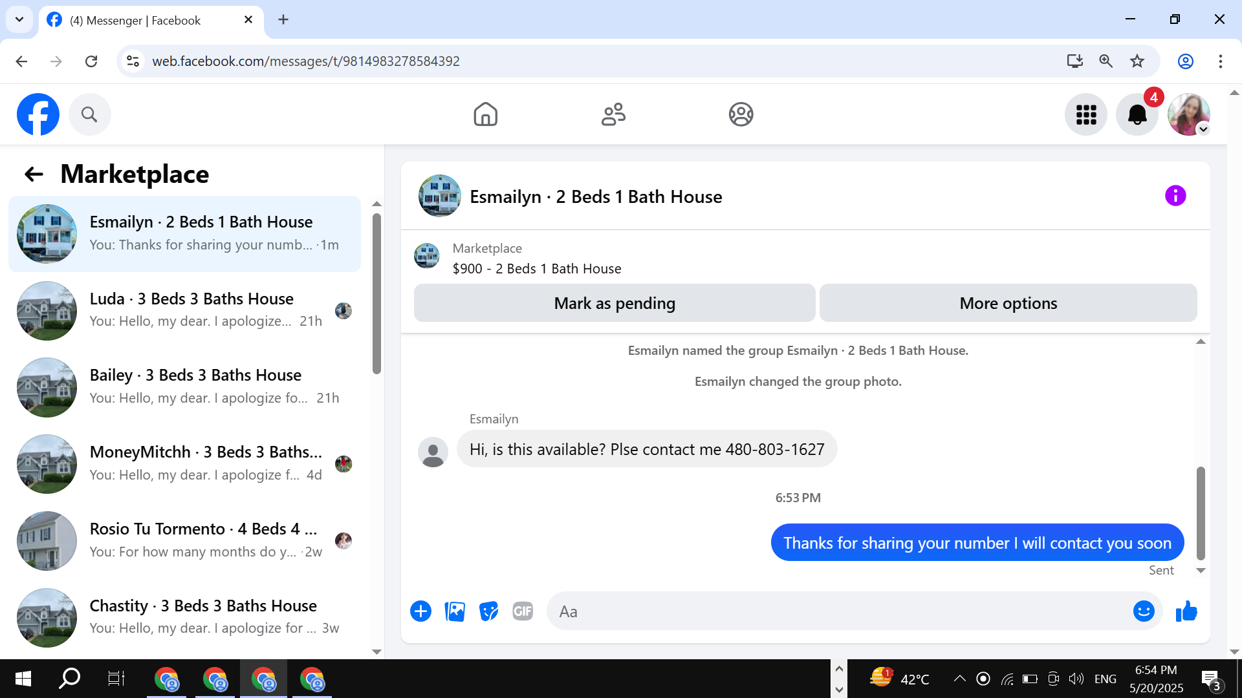
Task: Click conversation list vertical scrollbar
Action: coord(376,294)
